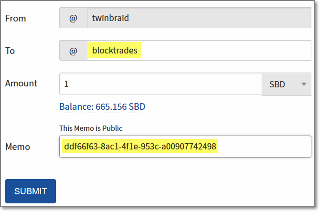The width and height of the screenshot is (319, 211).
Task: Click the dropdown arrow next to SBD
Action: tap(303, 84)
